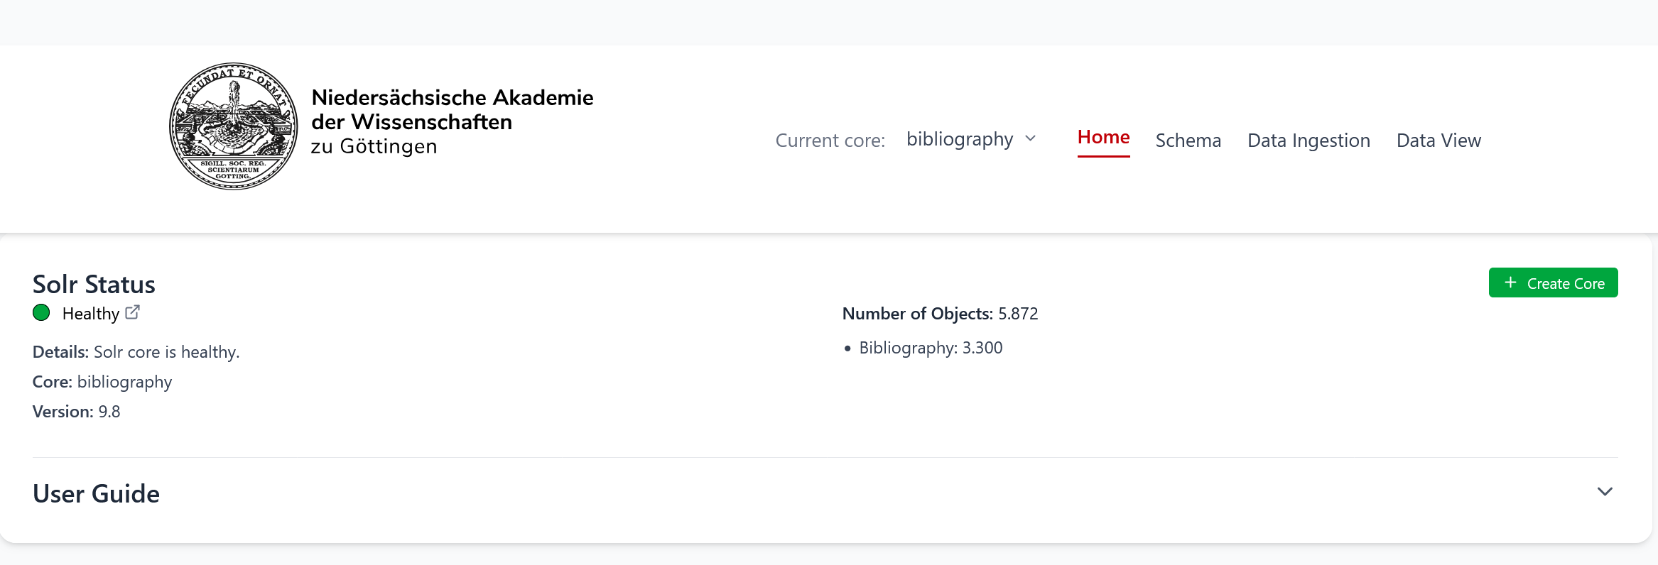This screenshot has height=565, width=1658.
Task: Open the Data Ingestion page
Action: point(1308,141)
